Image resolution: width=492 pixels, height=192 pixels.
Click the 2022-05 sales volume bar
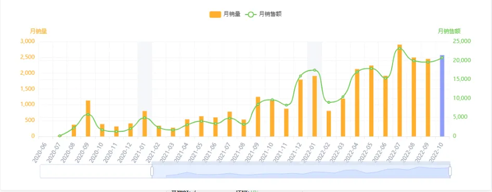[371, 101]
